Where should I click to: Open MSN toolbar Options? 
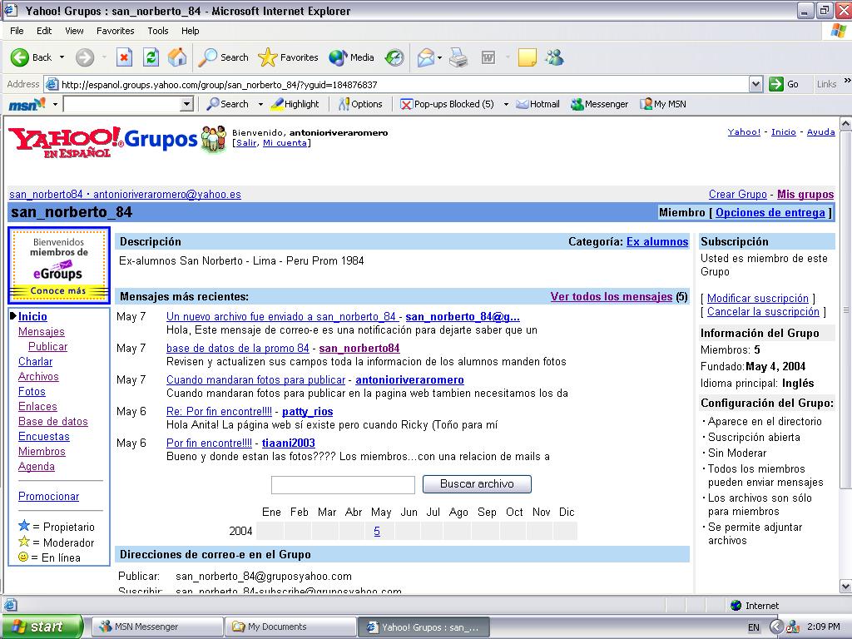pyautogui.click(x=359, y=104)
